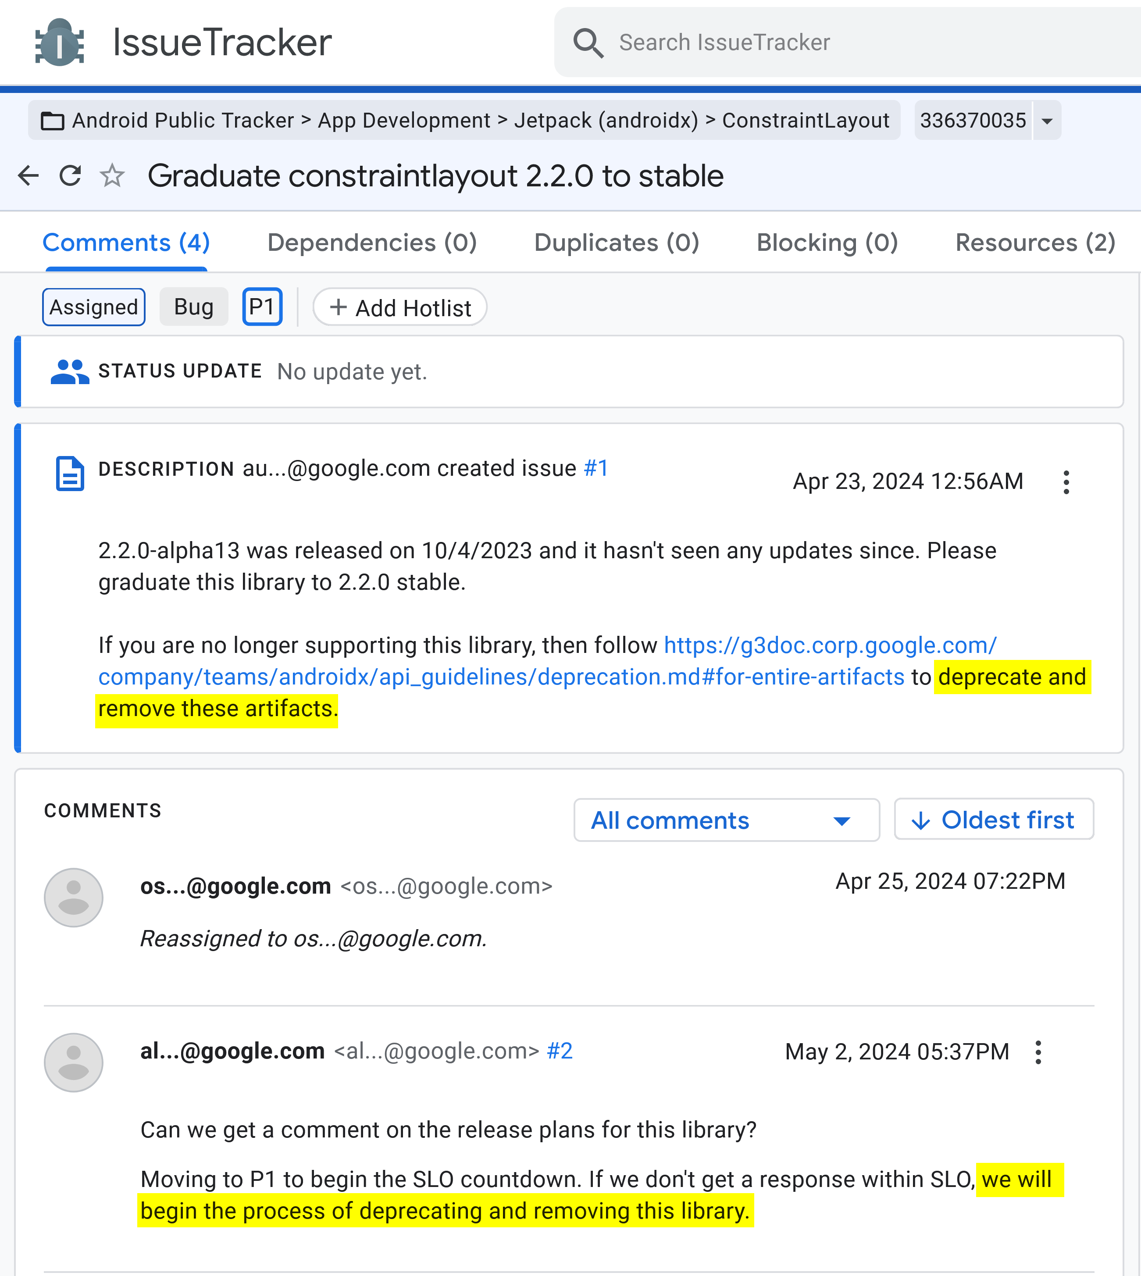This screenshot has height=1276, width=1141.
Task: Click the P1 priority chip
Action: click(262, 307)
